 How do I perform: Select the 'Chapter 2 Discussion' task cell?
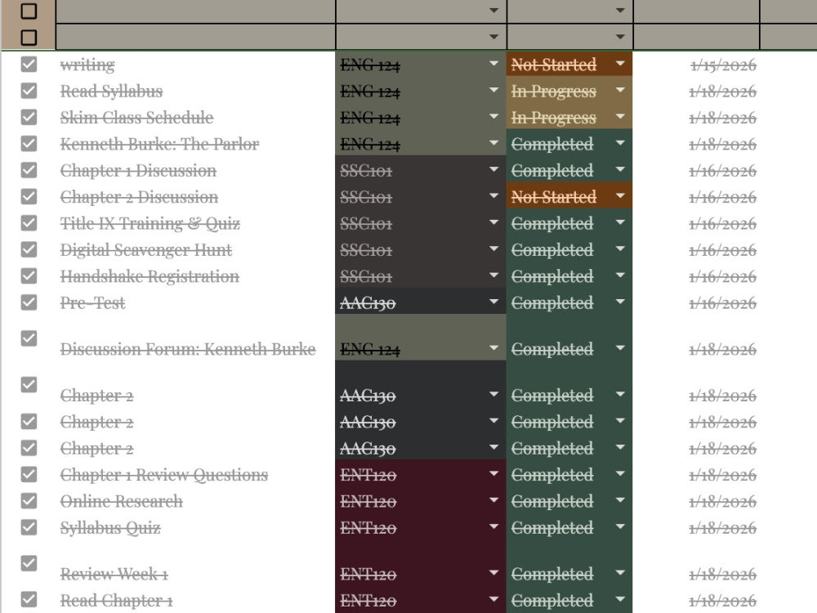coord(195,196)
